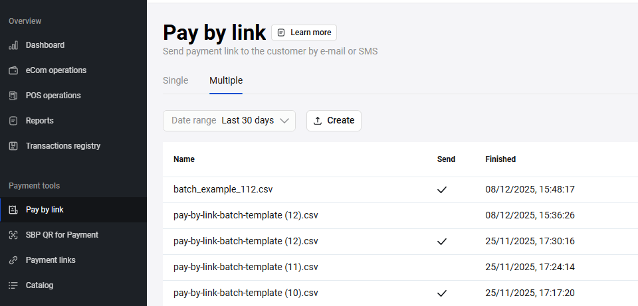Click Send checkmark for 17:30:16 batch
Viewport: 638px width, 306px height.
click(x=442, y=242)
